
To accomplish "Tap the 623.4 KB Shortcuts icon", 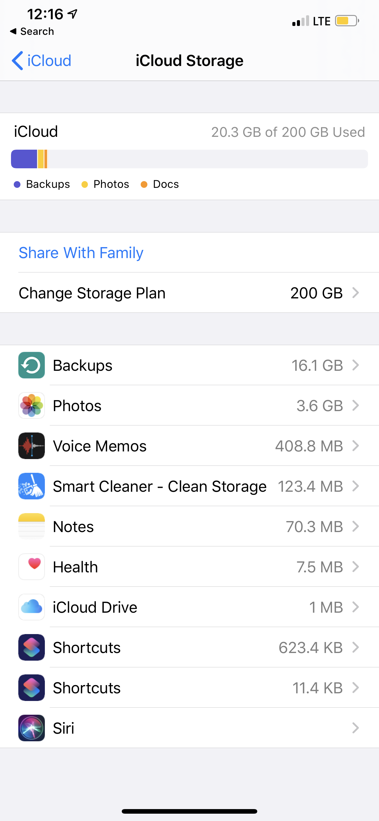I will click(31, 647).
